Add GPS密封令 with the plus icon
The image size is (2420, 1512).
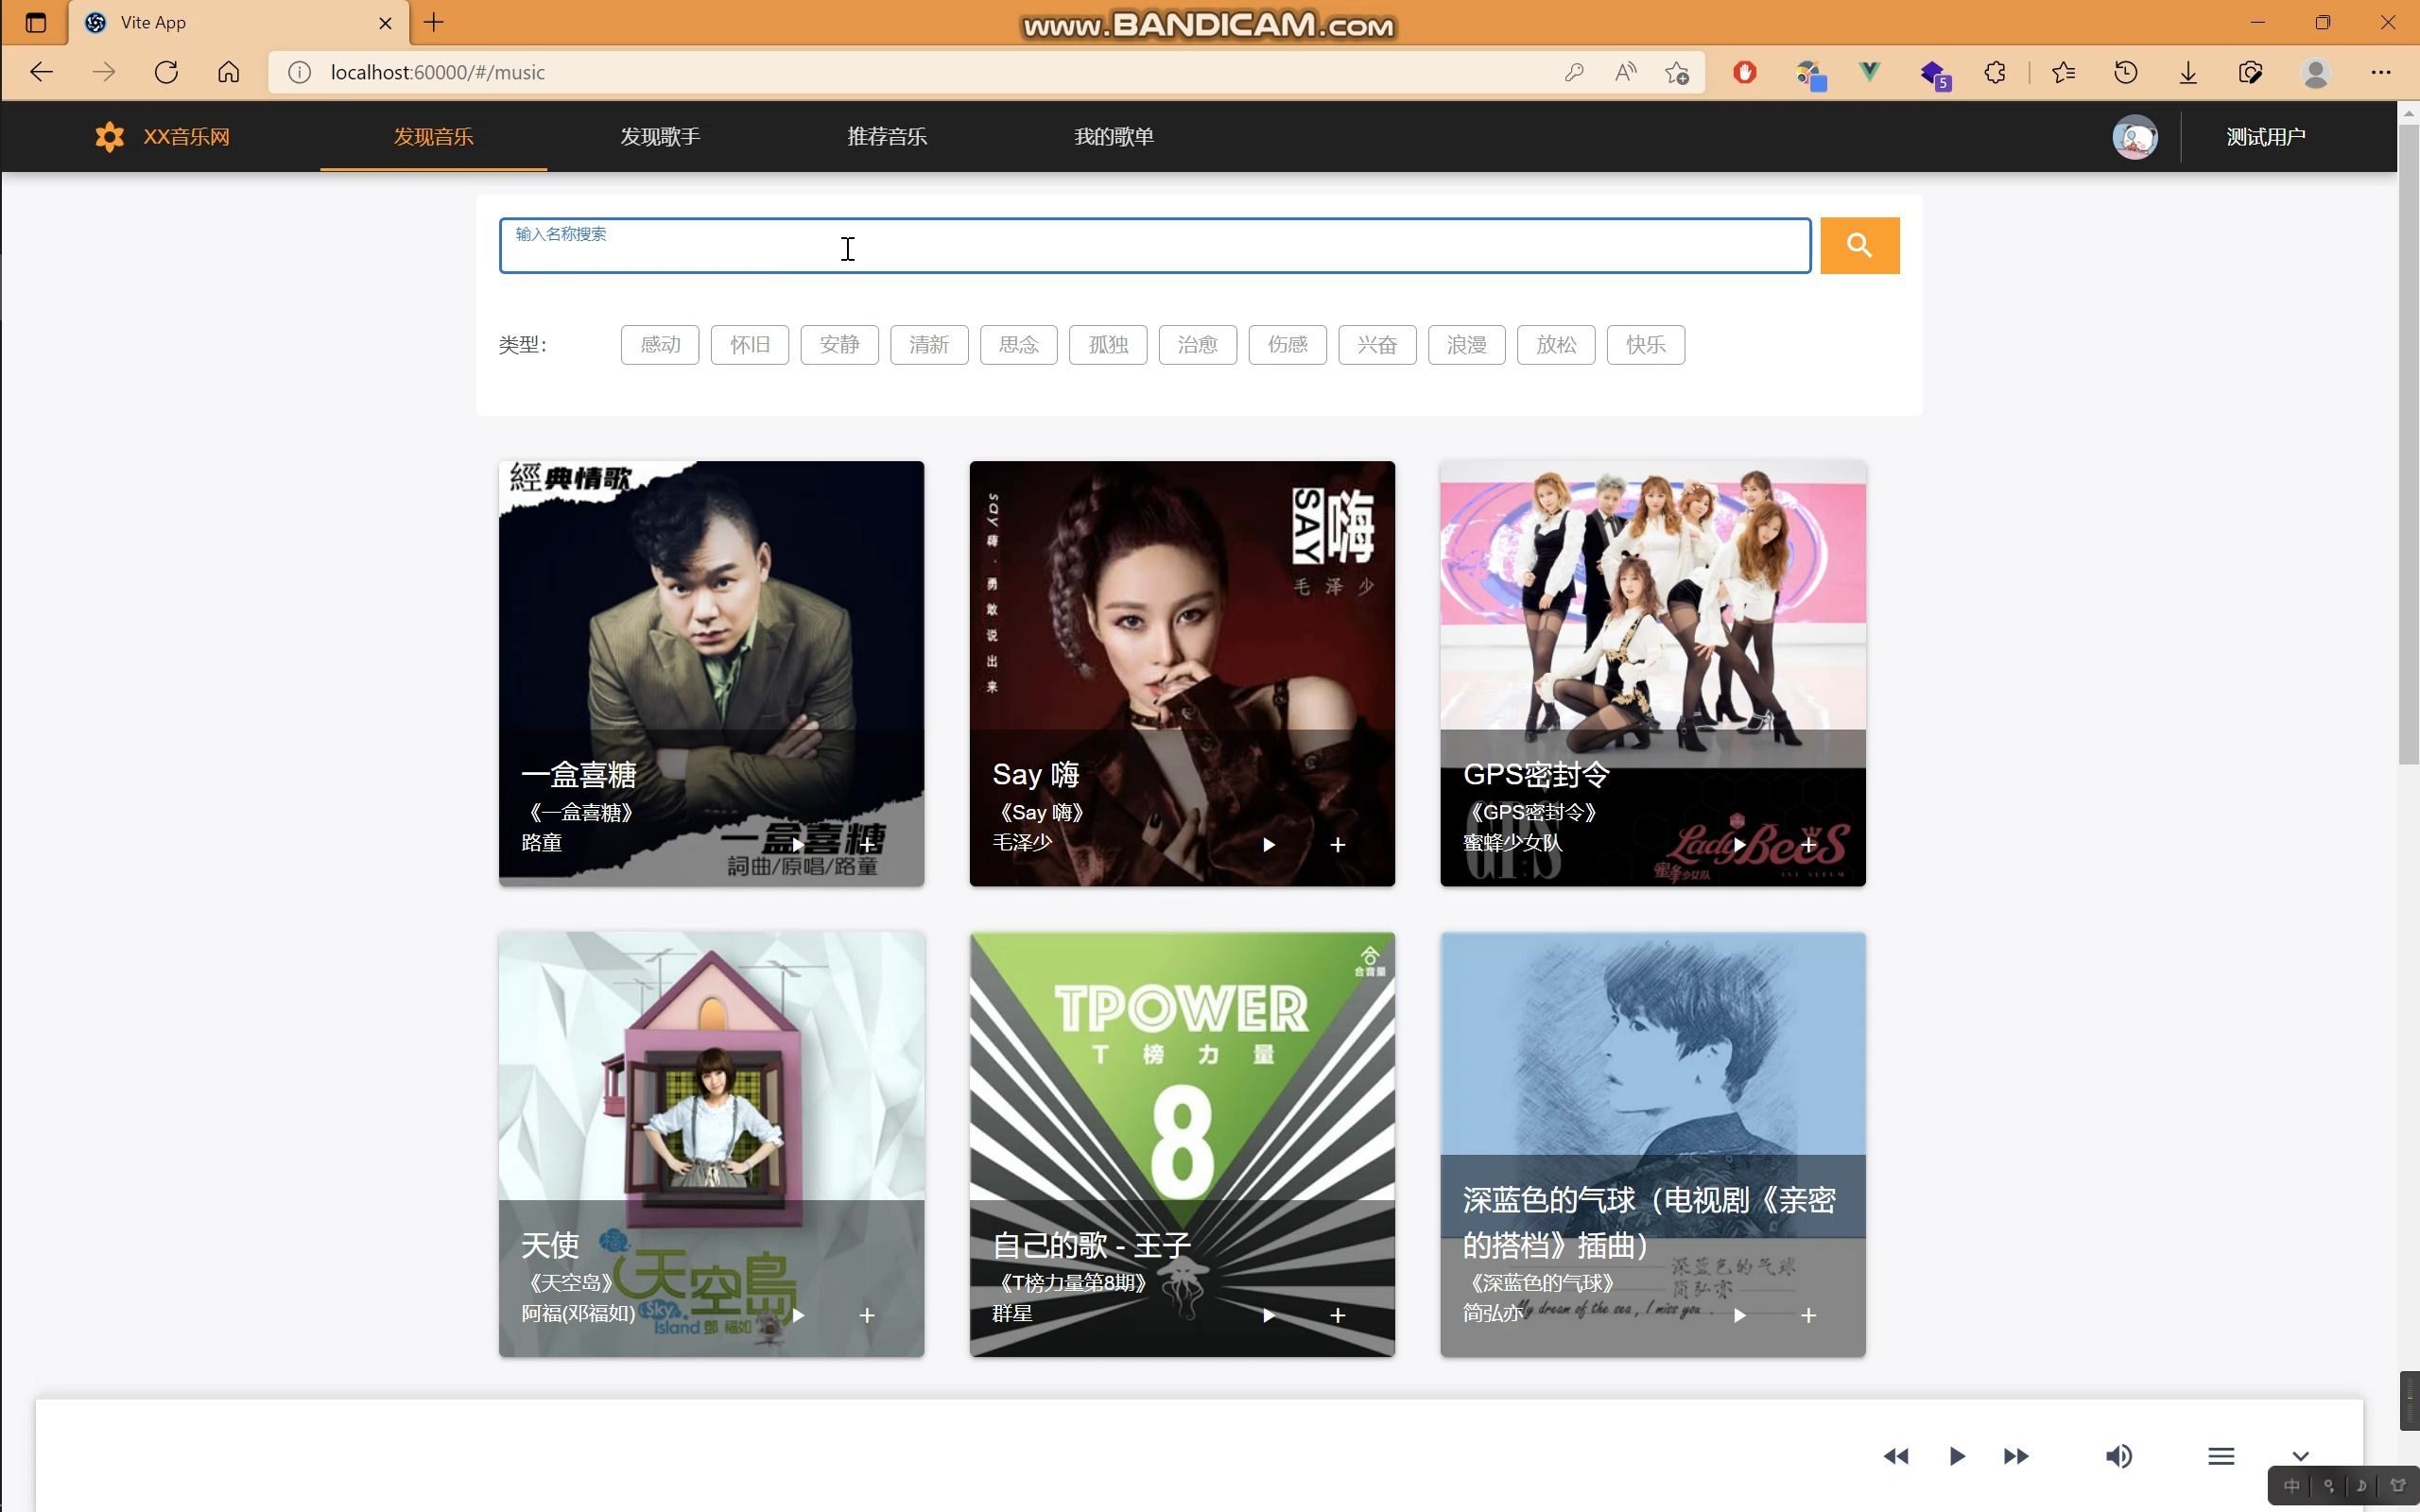pyautogui.click(x=1808, y=845)
